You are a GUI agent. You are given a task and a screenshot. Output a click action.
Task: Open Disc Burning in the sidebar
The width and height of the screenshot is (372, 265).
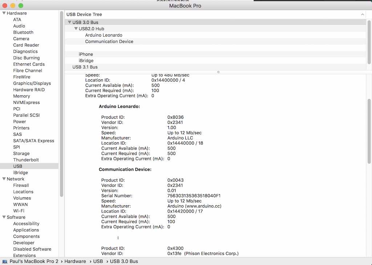(26, 58)
